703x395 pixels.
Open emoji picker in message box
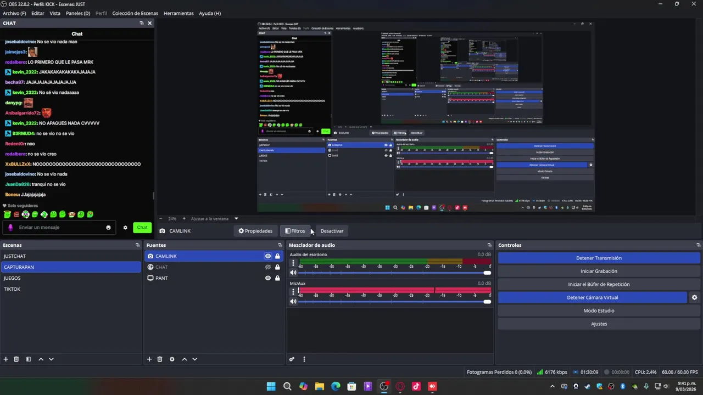(x=108, y=228)
